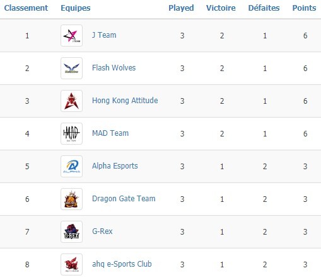
Task: Select the Classement column header
Action: point(26,8)
